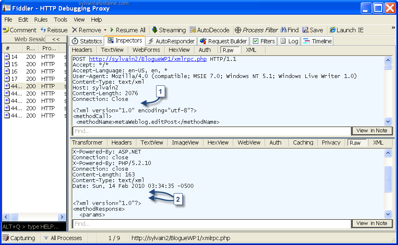Sort sessions by # column header
398x245 pixels.
pyautogui.click(x=12, y=48)
